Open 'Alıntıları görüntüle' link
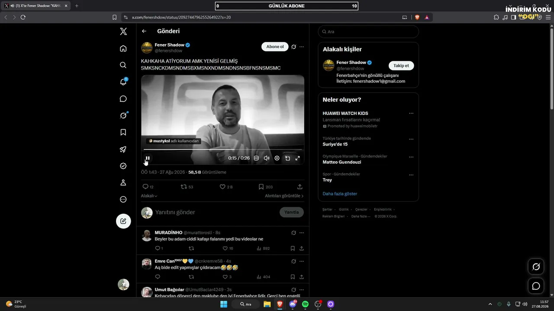The width and height of the screenshot is (554, 311). tap(284, 196)
